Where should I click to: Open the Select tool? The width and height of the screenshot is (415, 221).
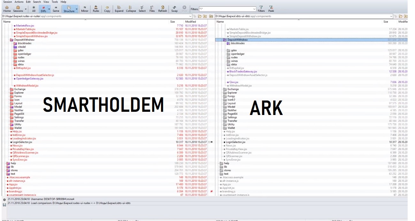[x=142, y=9]
